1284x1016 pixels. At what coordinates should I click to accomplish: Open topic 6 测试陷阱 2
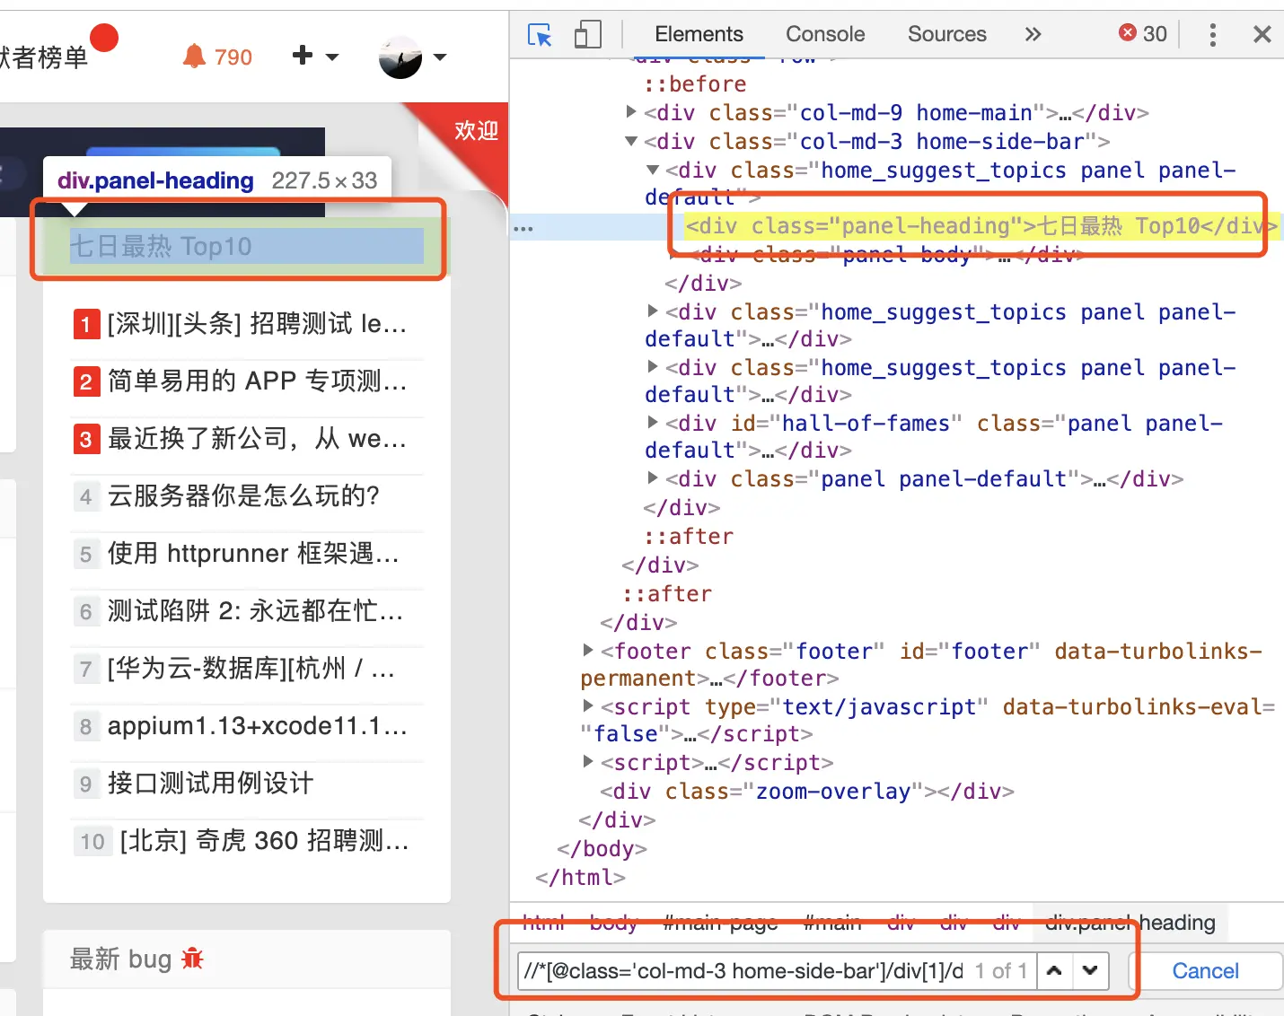(x=256, y=611)
